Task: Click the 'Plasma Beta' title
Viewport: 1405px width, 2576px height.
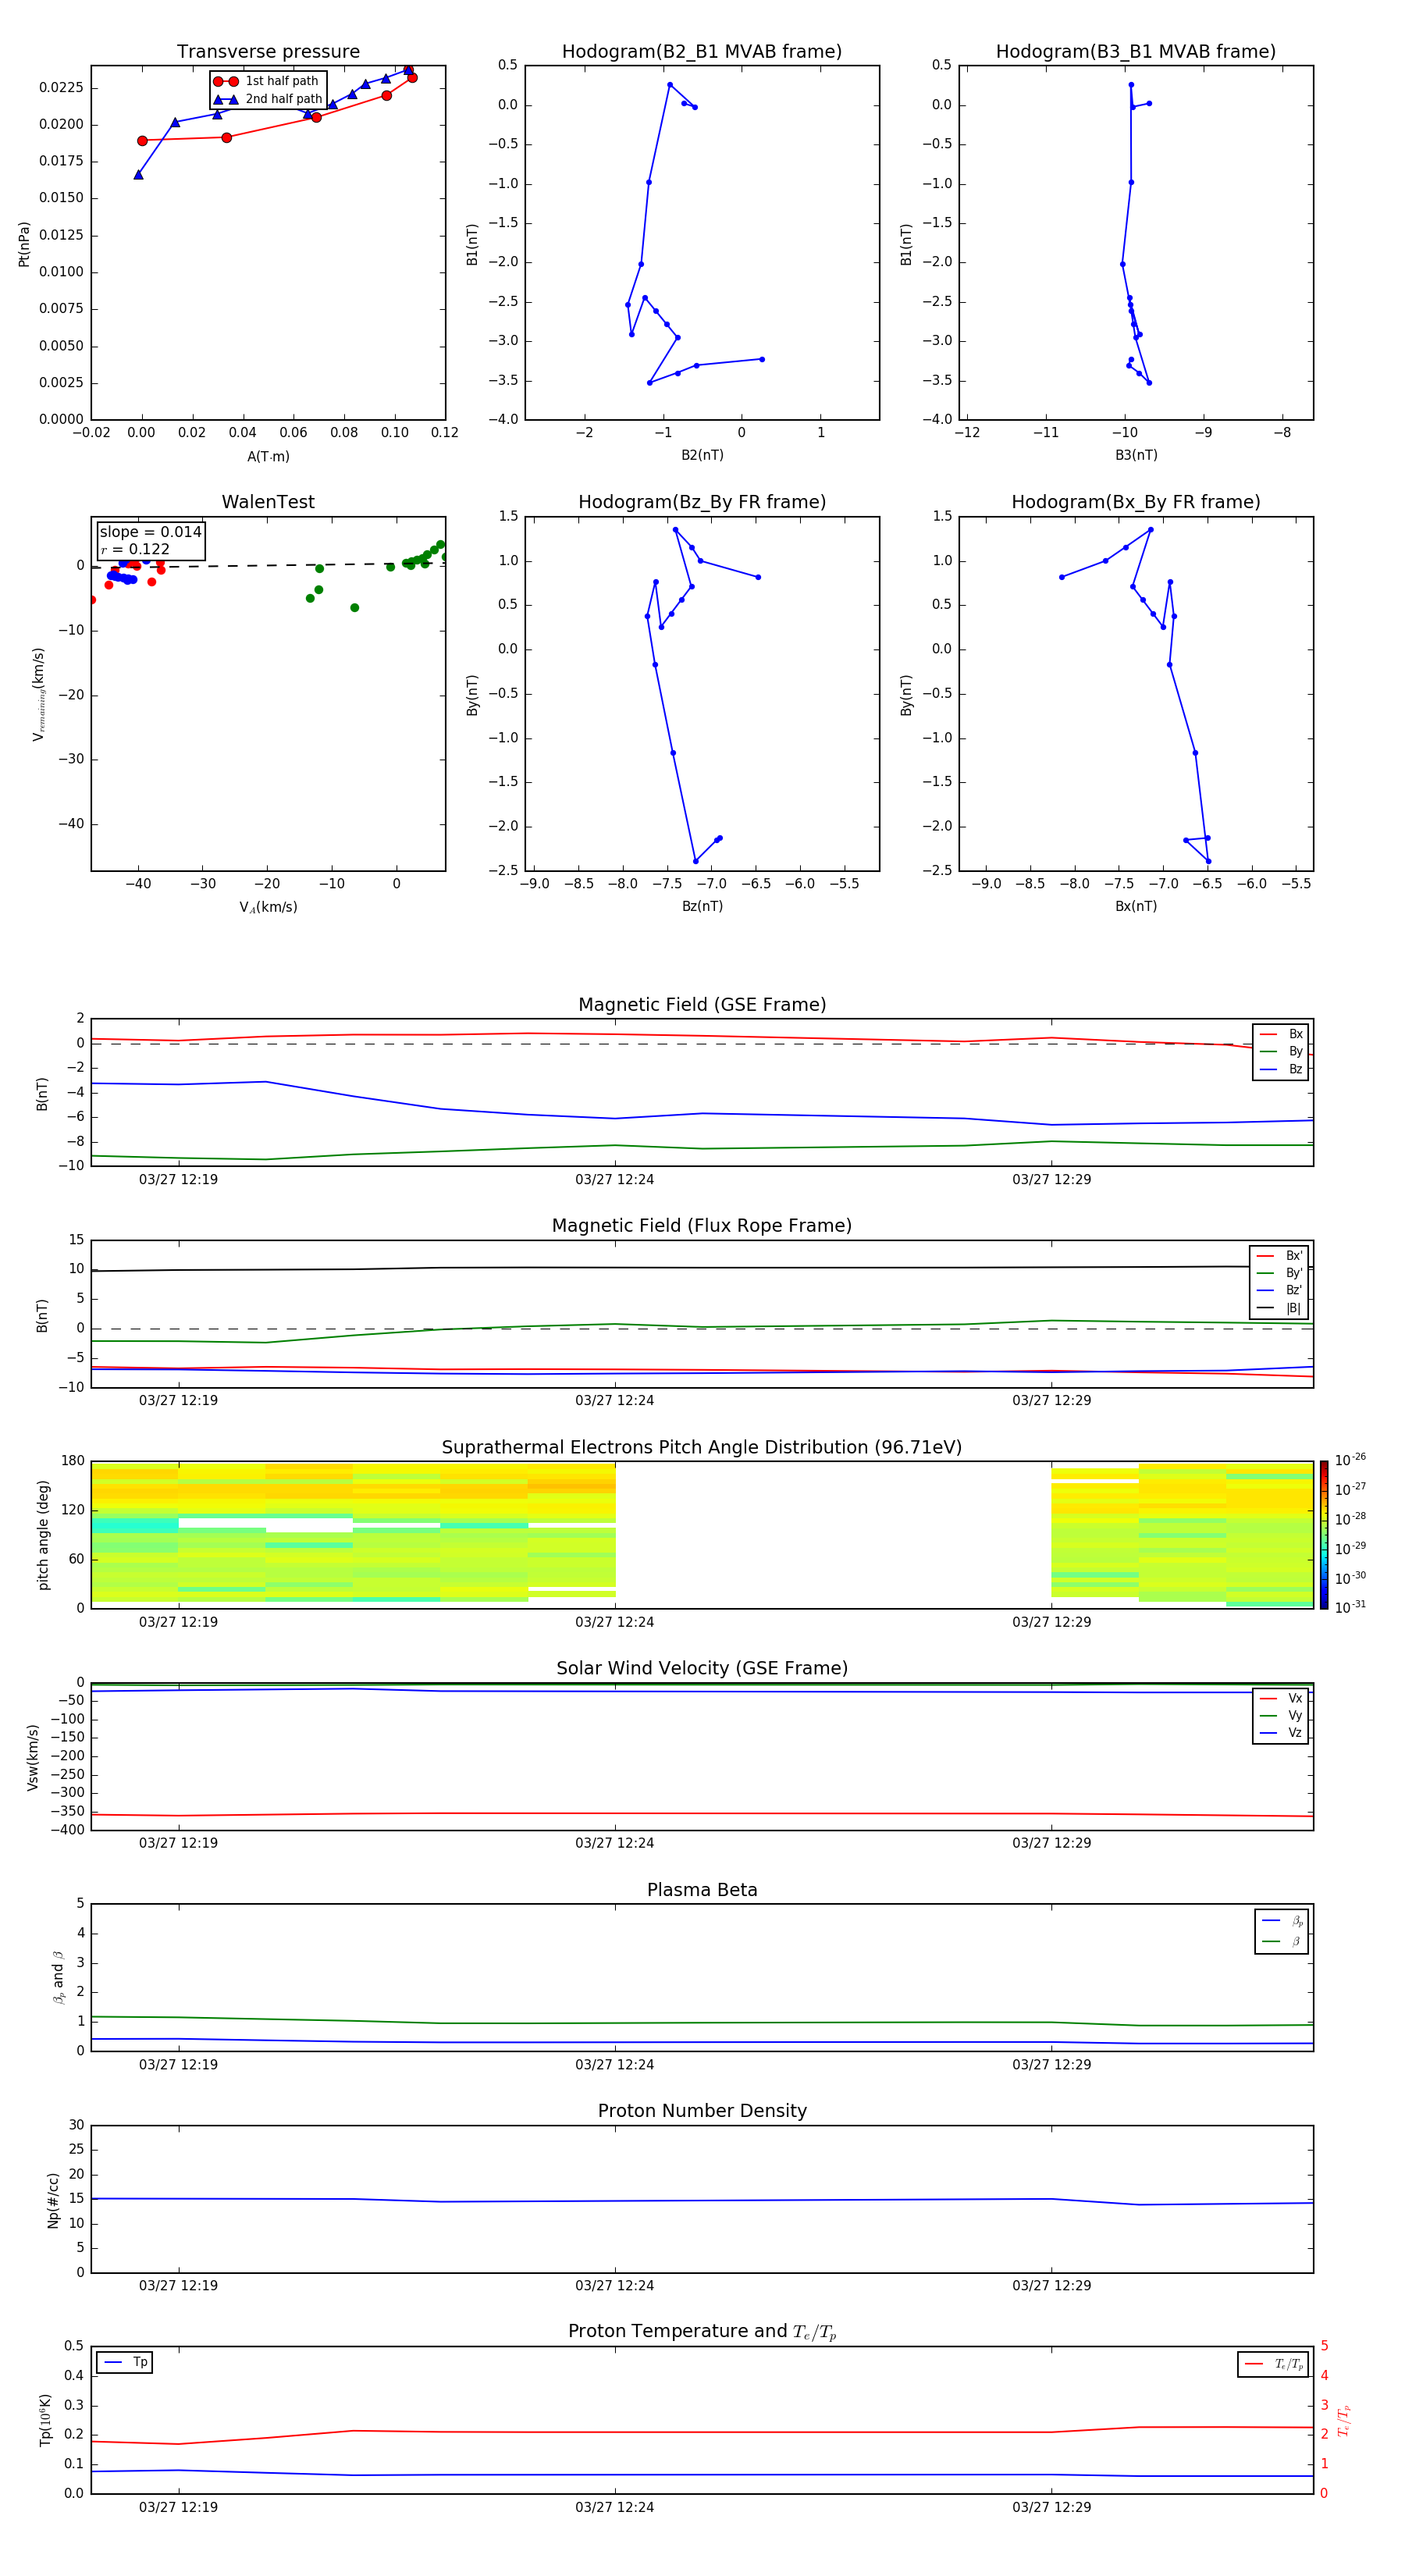Action: [x=702, y=1891]
